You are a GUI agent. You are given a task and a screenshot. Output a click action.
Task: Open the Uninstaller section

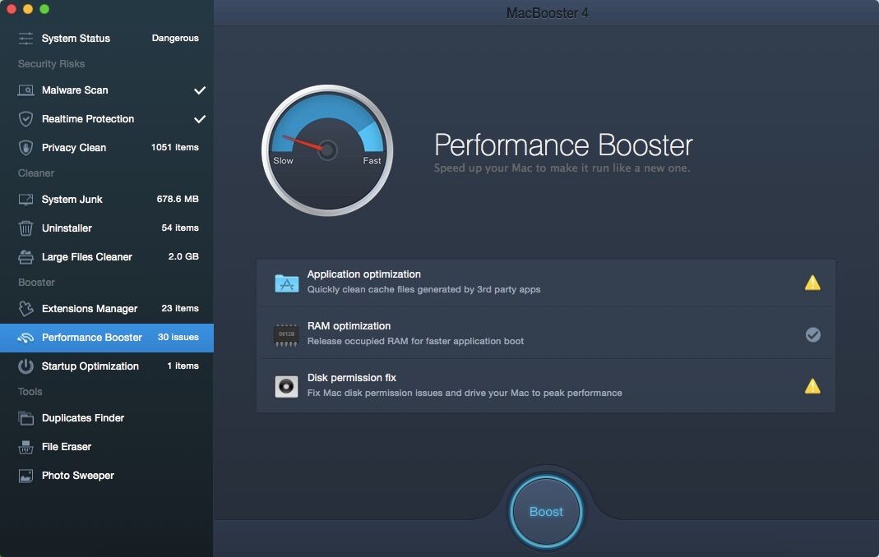[107, 228]
